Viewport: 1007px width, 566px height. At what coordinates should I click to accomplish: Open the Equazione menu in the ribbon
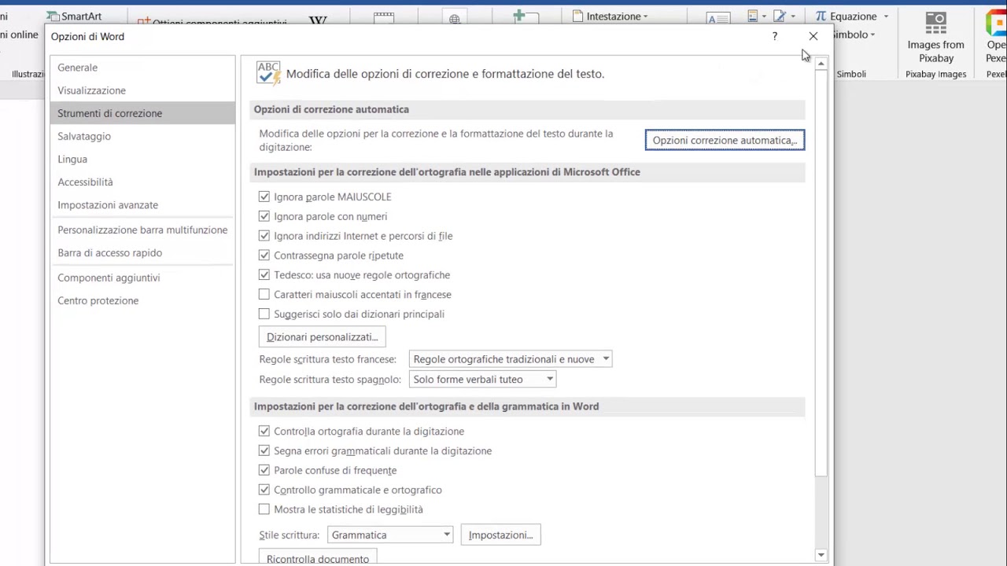852,16
